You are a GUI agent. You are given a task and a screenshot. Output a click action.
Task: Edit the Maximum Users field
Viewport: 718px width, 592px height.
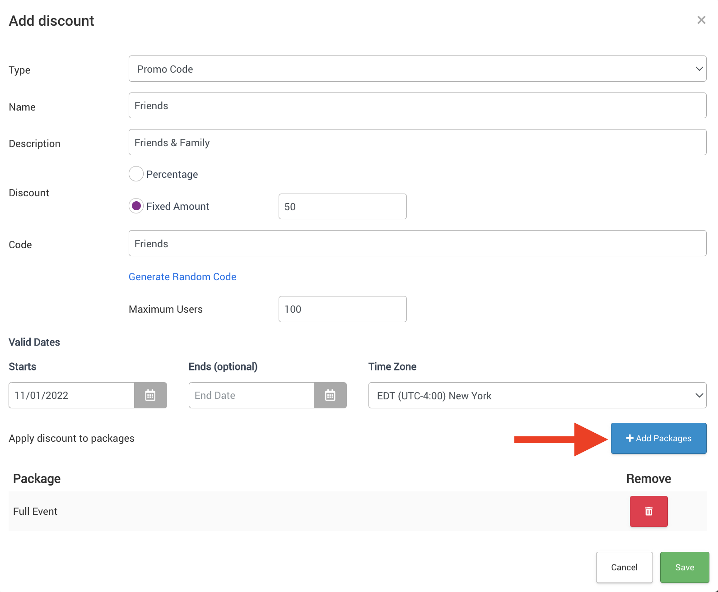point(342,309)
